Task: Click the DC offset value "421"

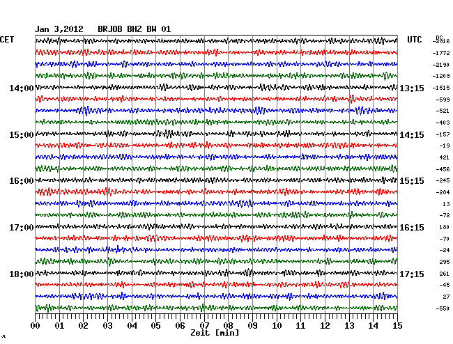Action: [445, 157]
